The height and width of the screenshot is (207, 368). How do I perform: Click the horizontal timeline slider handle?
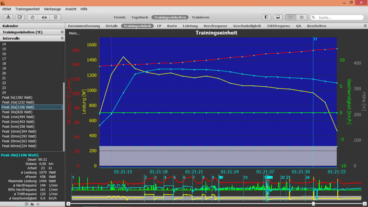[x=313, y=203]
